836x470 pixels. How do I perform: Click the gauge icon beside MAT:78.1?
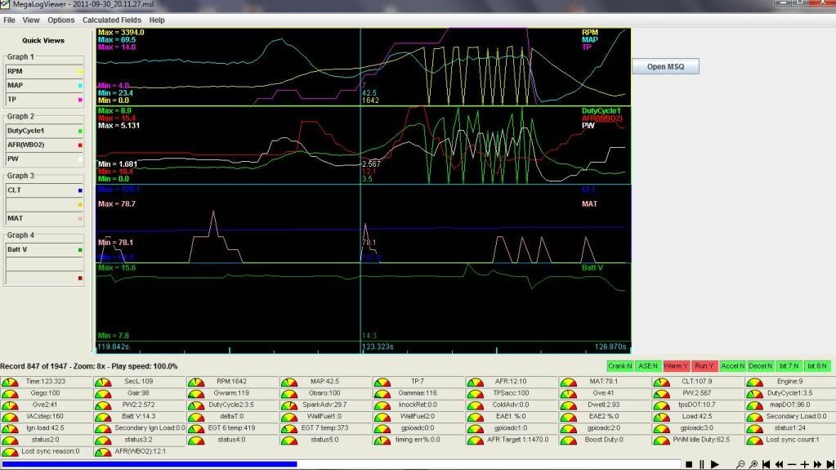coord(568,382)
